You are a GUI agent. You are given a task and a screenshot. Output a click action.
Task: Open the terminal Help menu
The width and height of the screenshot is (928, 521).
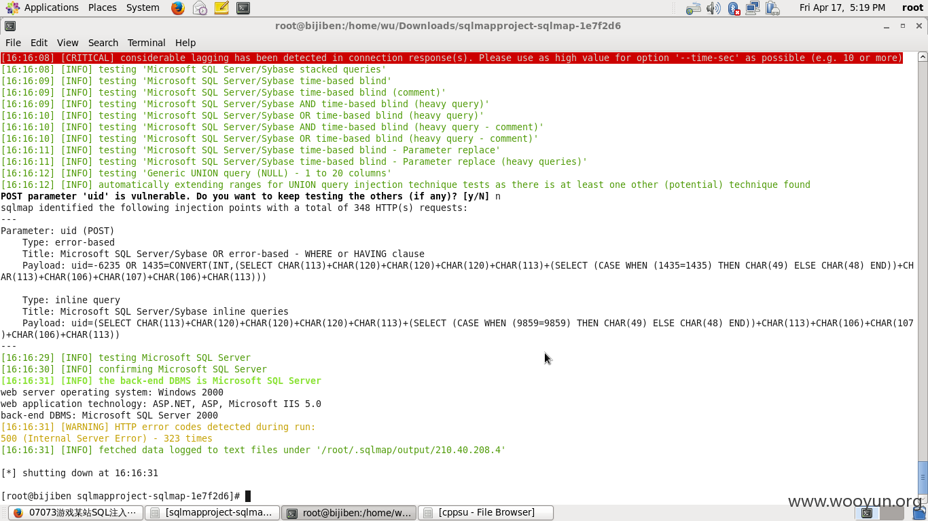coord(185,42)
